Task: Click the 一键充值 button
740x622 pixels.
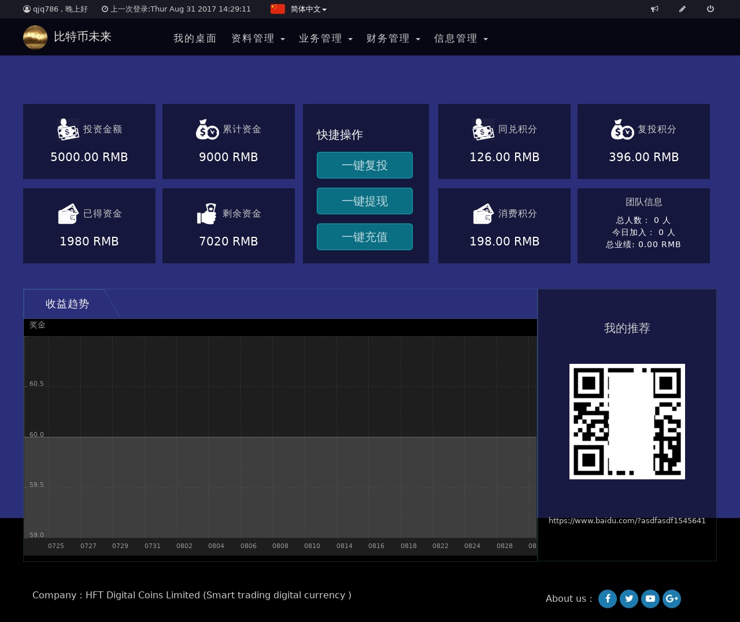Action: [365, 237]
